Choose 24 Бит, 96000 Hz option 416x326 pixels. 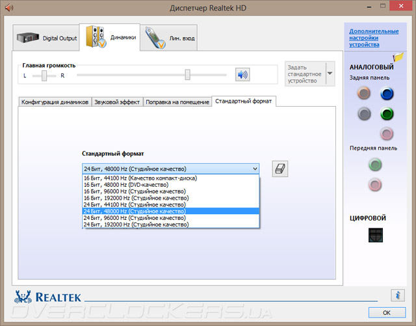coord(170,218)
